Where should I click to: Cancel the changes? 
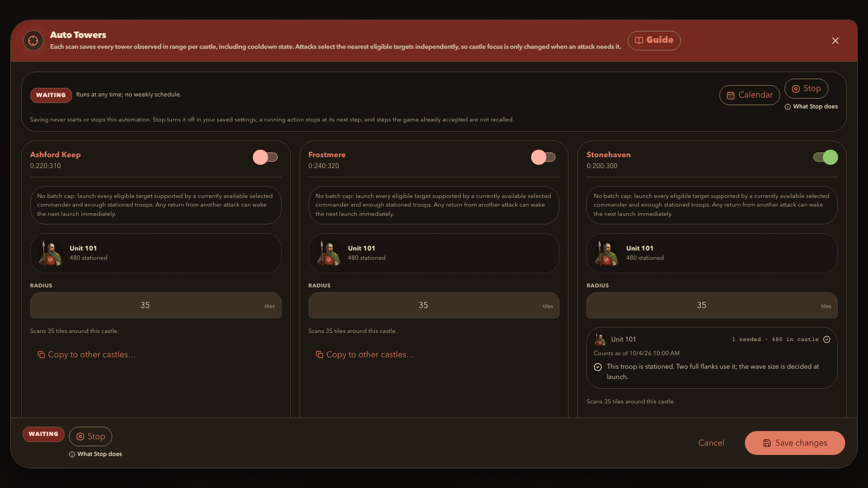point(711,443)
